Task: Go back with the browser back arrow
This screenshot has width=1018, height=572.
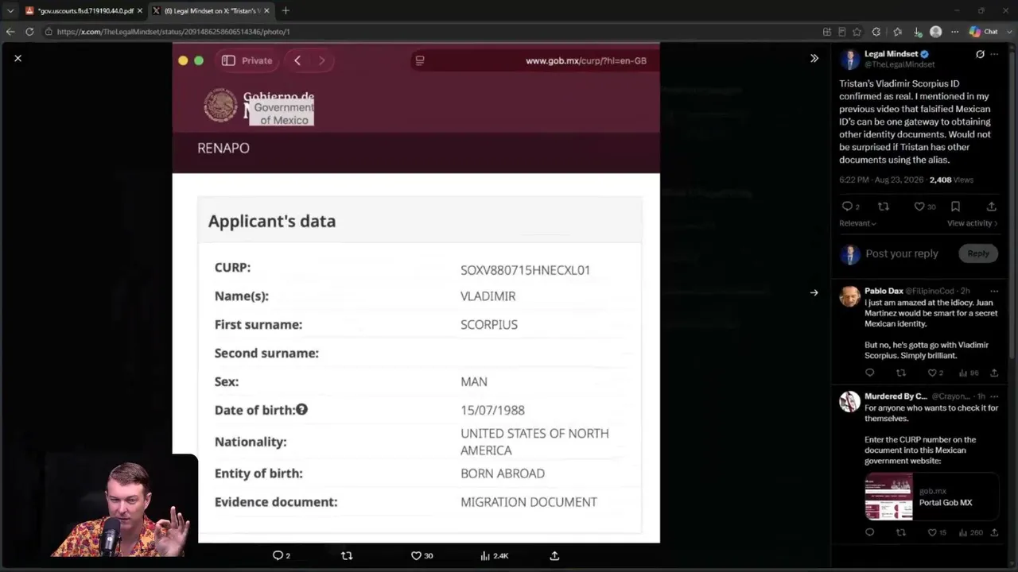Action: tap(10, 32)
